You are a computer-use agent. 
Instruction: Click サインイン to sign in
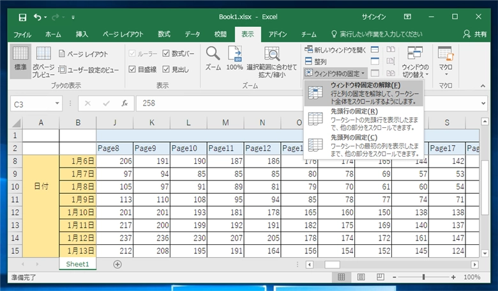(x=373, y=17)
